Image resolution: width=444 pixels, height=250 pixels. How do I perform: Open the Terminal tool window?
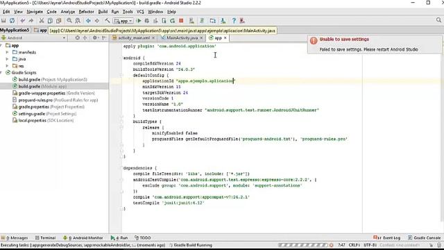[46, 237]
